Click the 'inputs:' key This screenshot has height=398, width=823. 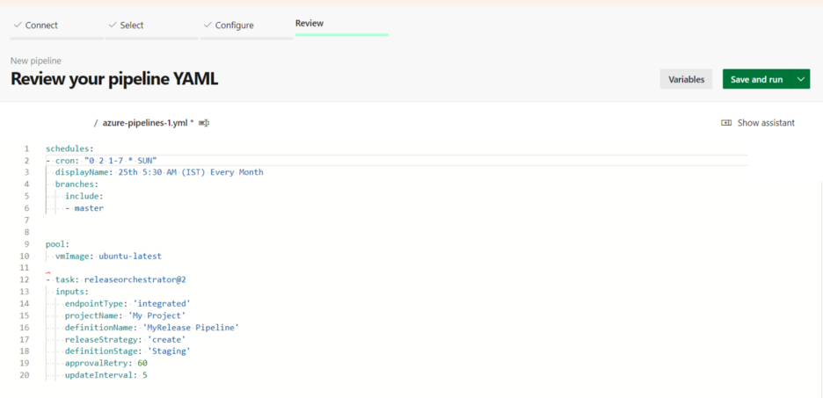(x=72, y=292)
